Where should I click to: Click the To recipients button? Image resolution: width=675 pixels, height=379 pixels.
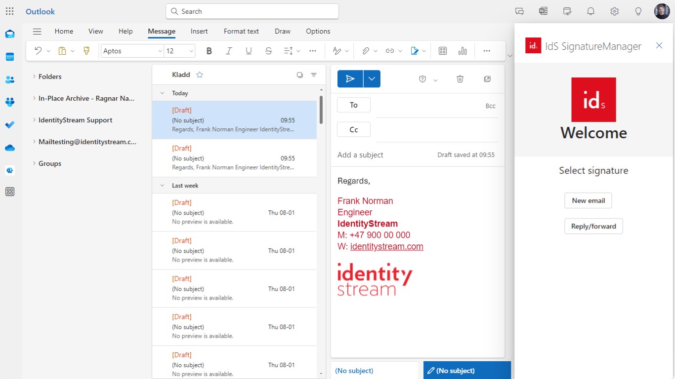click(354, 105)
